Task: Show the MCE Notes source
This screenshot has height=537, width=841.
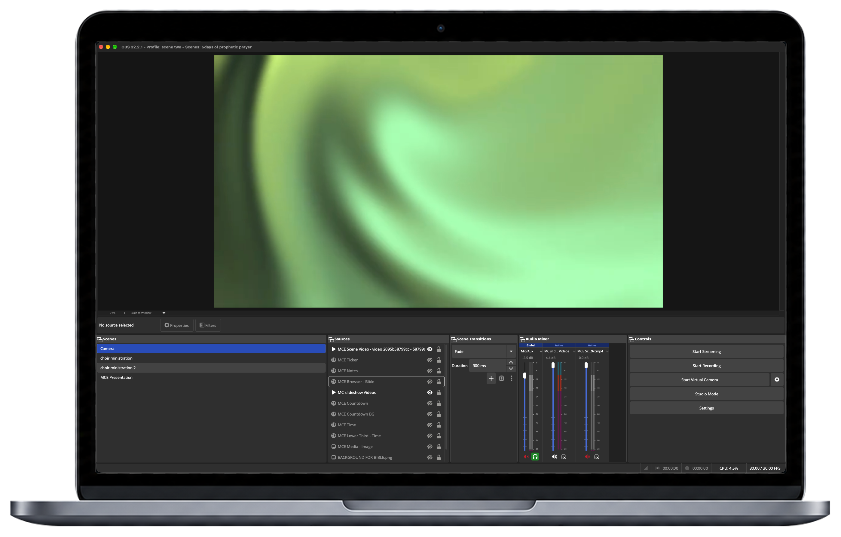Action: [x=430, y=371]
